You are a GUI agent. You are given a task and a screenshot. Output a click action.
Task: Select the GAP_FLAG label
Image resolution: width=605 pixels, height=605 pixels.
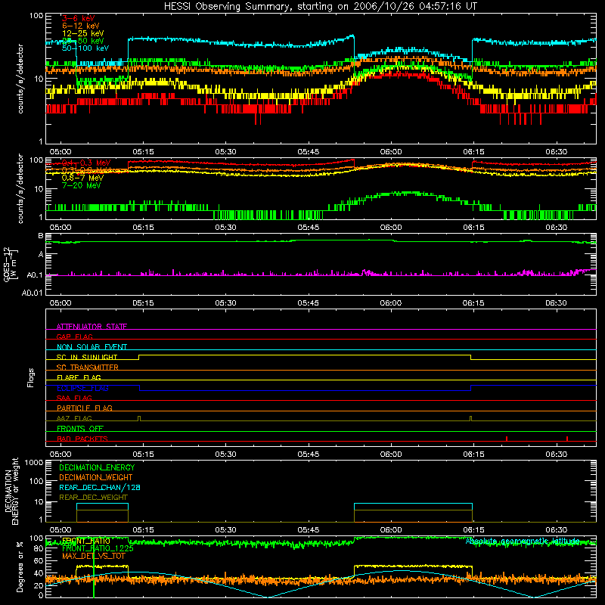pyautogui.click(x=74, y=337)
